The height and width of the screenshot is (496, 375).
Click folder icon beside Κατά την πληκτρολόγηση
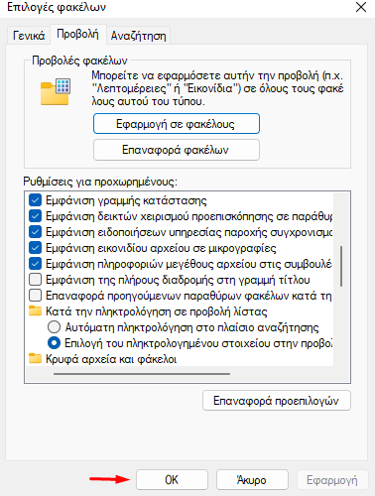pos(35,310)
